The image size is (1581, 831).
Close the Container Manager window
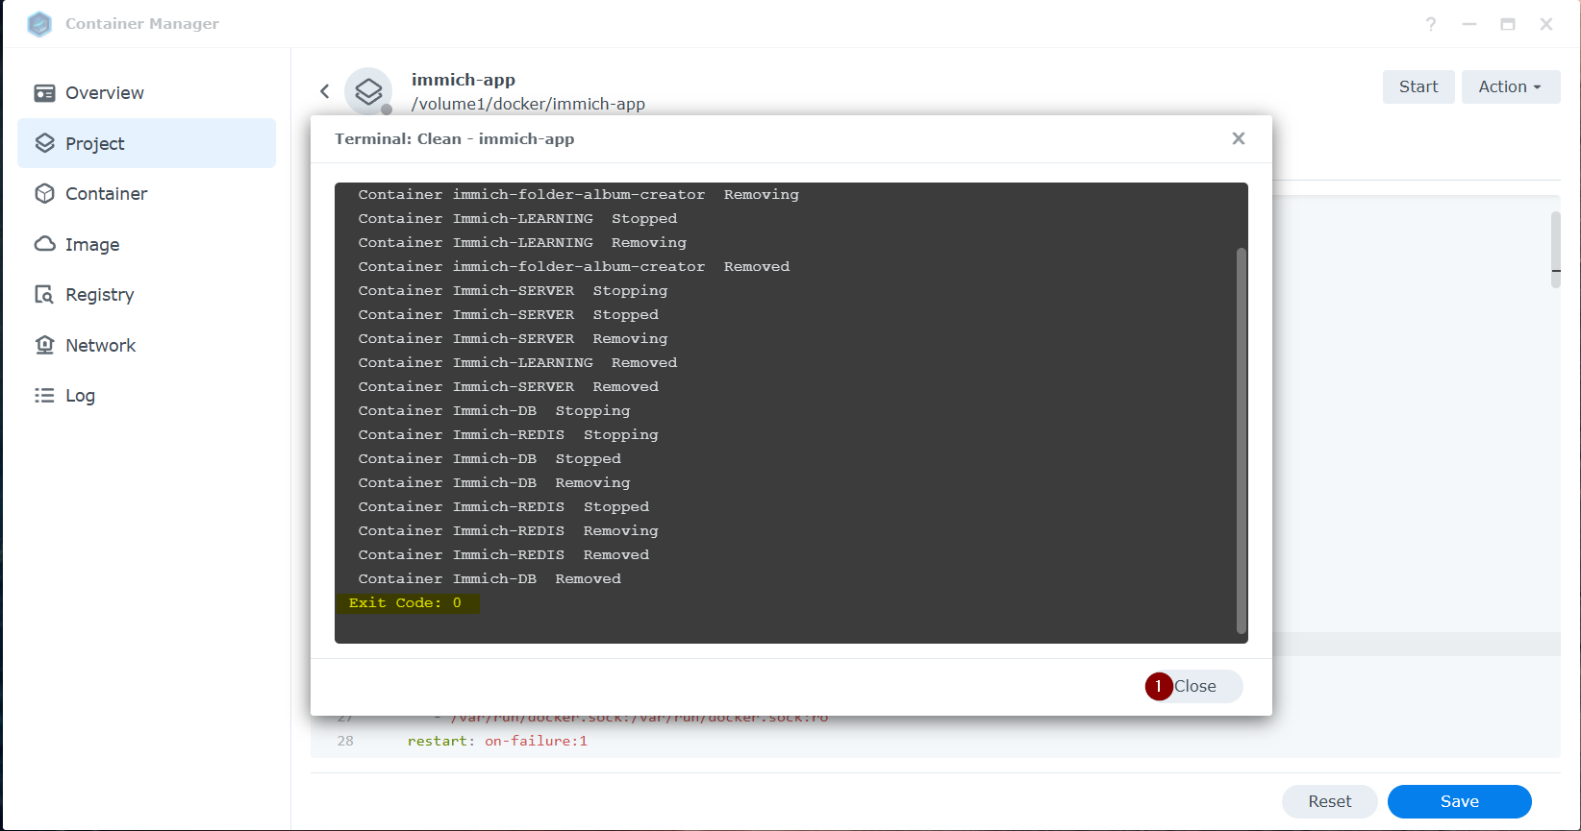[1546, 24]
